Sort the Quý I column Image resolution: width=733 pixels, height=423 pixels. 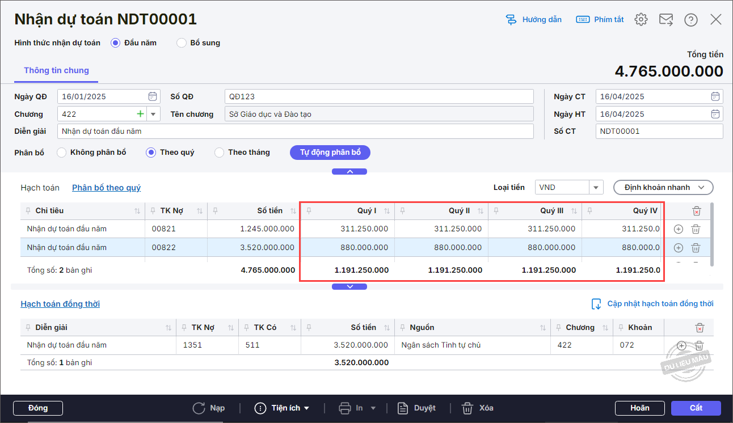pos(387,211)
